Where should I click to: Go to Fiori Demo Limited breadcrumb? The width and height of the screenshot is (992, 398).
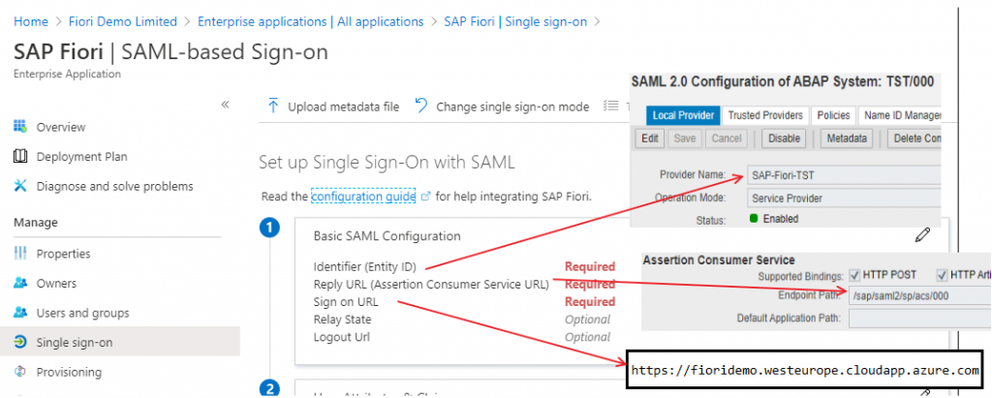[123, 21]
